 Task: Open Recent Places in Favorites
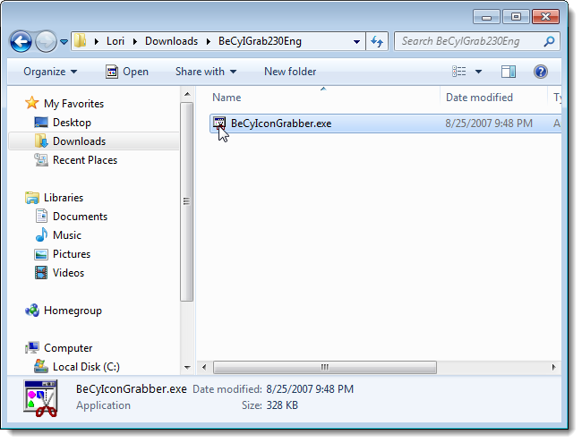(85, 160)
